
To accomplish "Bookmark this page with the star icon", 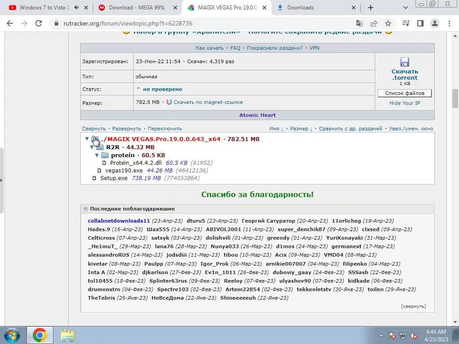I will (x=388, y=23).
